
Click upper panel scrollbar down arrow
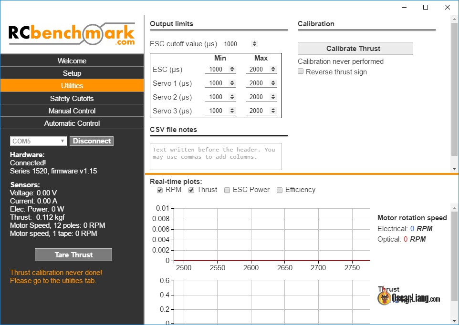click(454, 169)
